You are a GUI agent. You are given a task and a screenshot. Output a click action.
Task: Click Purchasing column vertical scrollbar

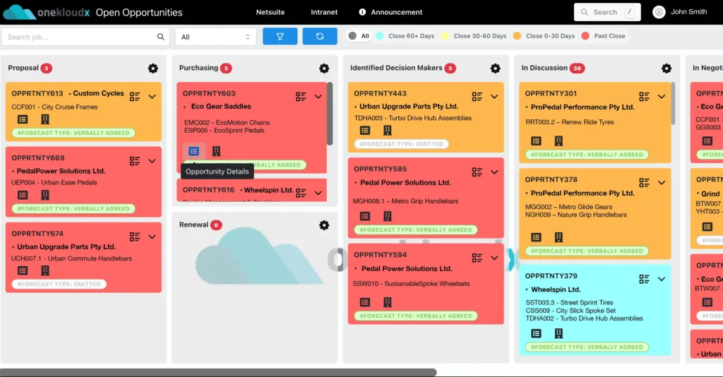click(330, 114)
